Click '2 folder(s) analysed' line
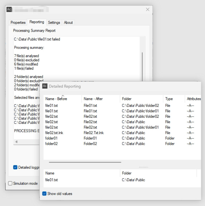 pyautogui.click(x=28, y=77)
